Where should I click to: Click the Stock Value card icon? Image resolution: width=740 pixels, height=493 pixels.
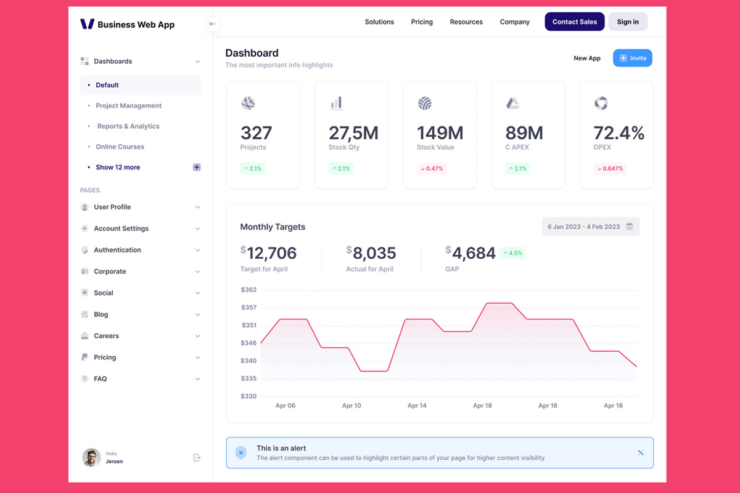(424, 103)
